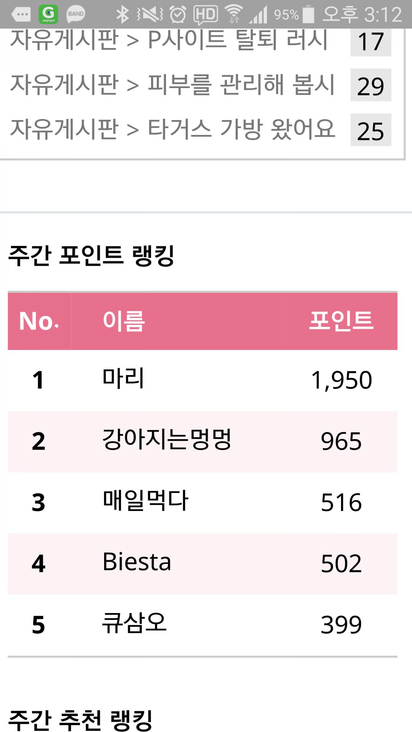This screenshot has height=732, width=412.
Task: Tap the message bubble notification icon
Action: tap(21, 15)
